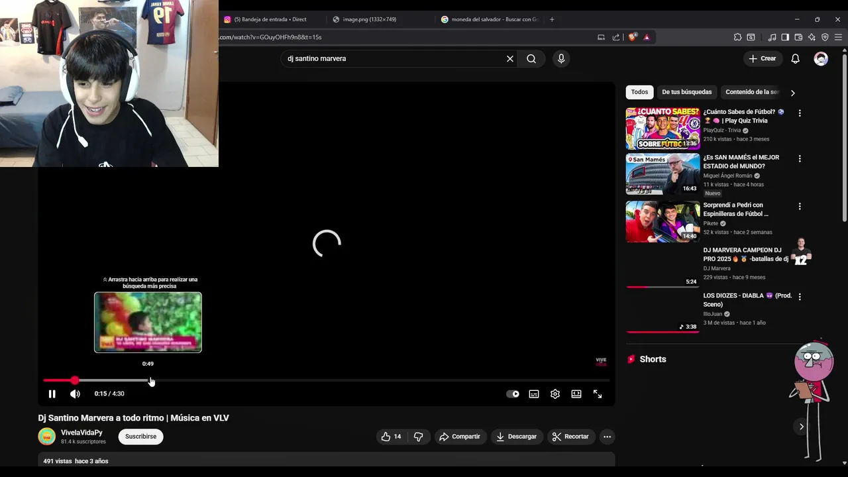The width and height of the screenshot is (848, 477).
Task: Start voice search with the microphone icon
Action: pos(561,59)
